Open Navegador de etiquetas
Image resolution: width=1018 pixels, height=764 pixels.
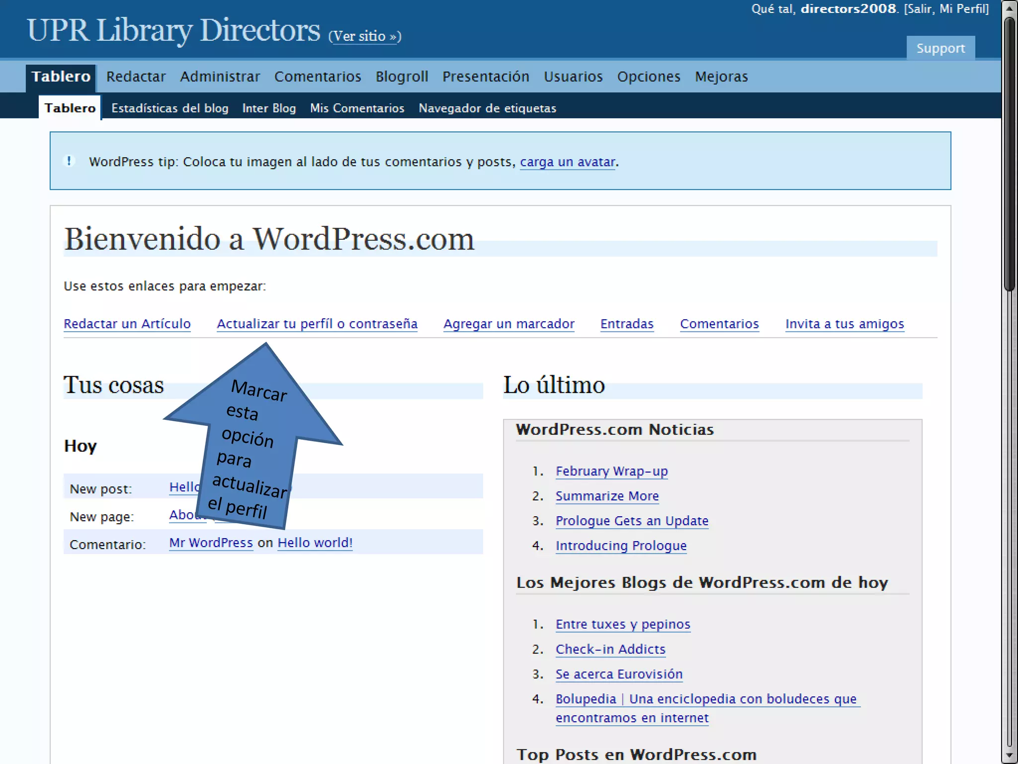(x=487, y=108)
